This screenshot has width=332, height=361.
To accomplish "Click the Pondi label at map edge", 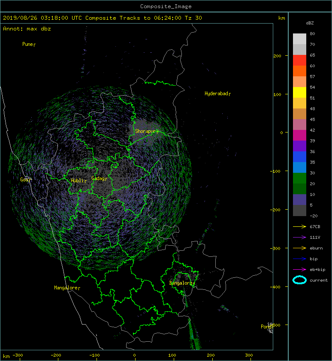I will click(267, 326).
